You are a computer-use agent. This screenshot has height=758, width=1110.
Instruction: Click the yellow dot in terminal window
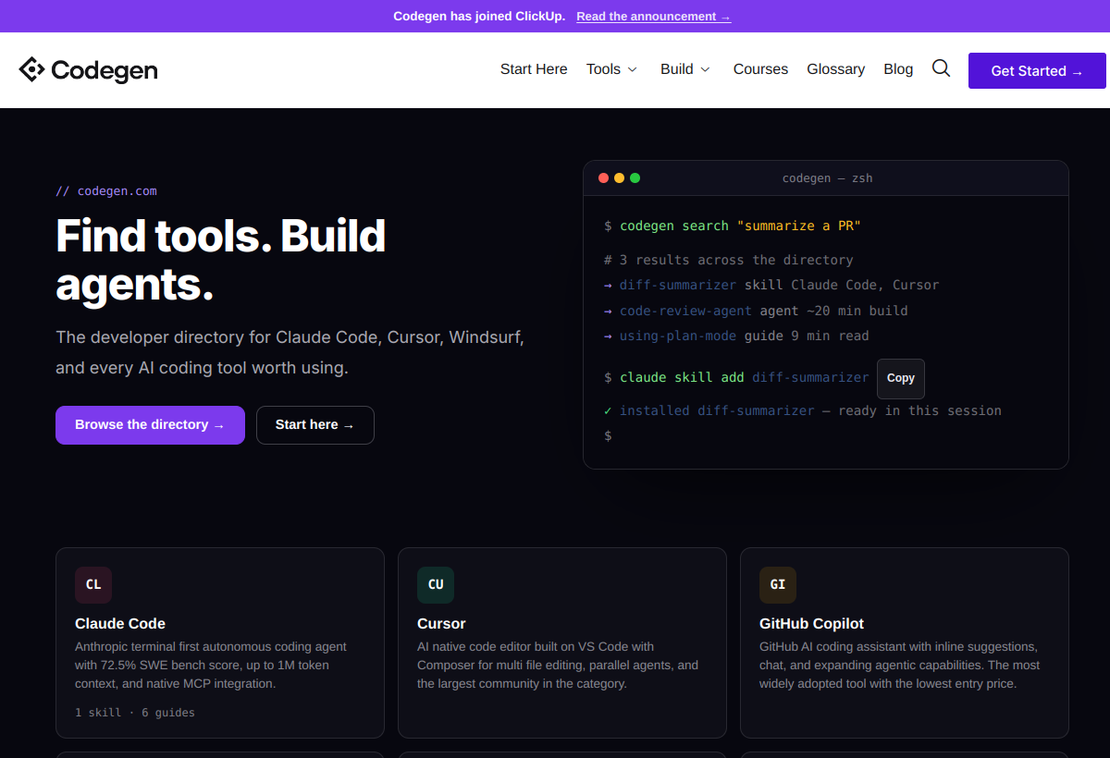click(x=620, y=177)
